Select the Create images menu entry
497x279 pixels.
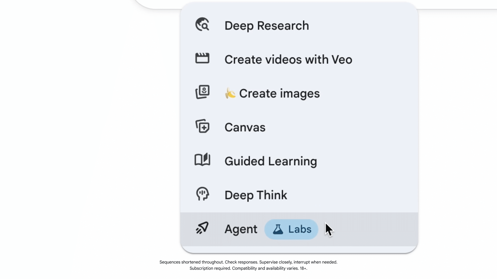coord(279,94)
